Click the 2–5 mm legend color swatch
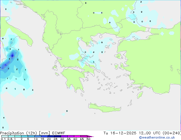 pos(25,136)
